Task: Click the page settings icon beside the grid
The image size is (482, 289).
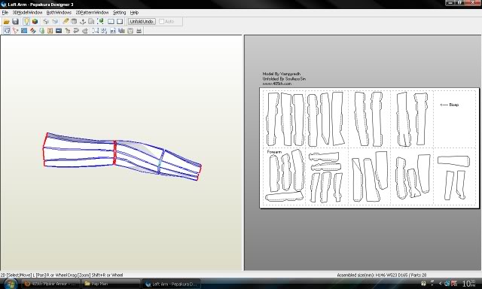Action: [x=113, y=30]
